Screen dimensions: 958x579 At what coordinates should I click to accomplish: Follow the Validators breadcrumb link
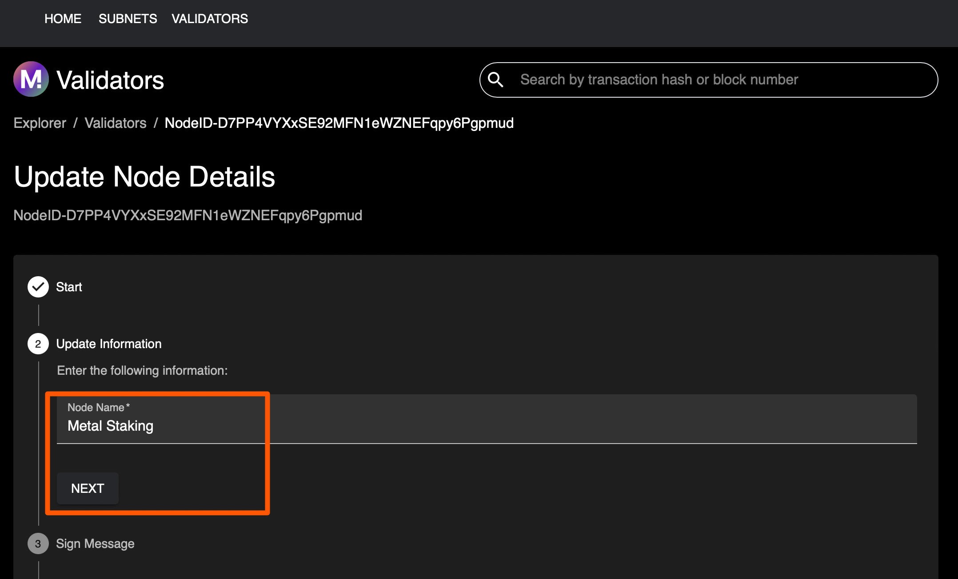tap(115, 123)
